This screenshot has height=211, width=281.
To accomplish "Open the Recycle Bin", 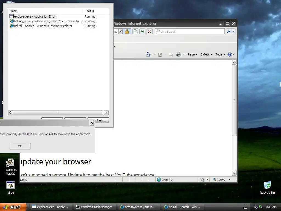I will tap(267, 188).
